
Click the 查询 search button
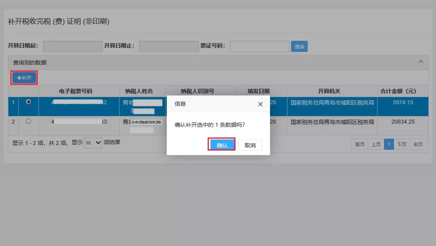[x=299, y=47]
